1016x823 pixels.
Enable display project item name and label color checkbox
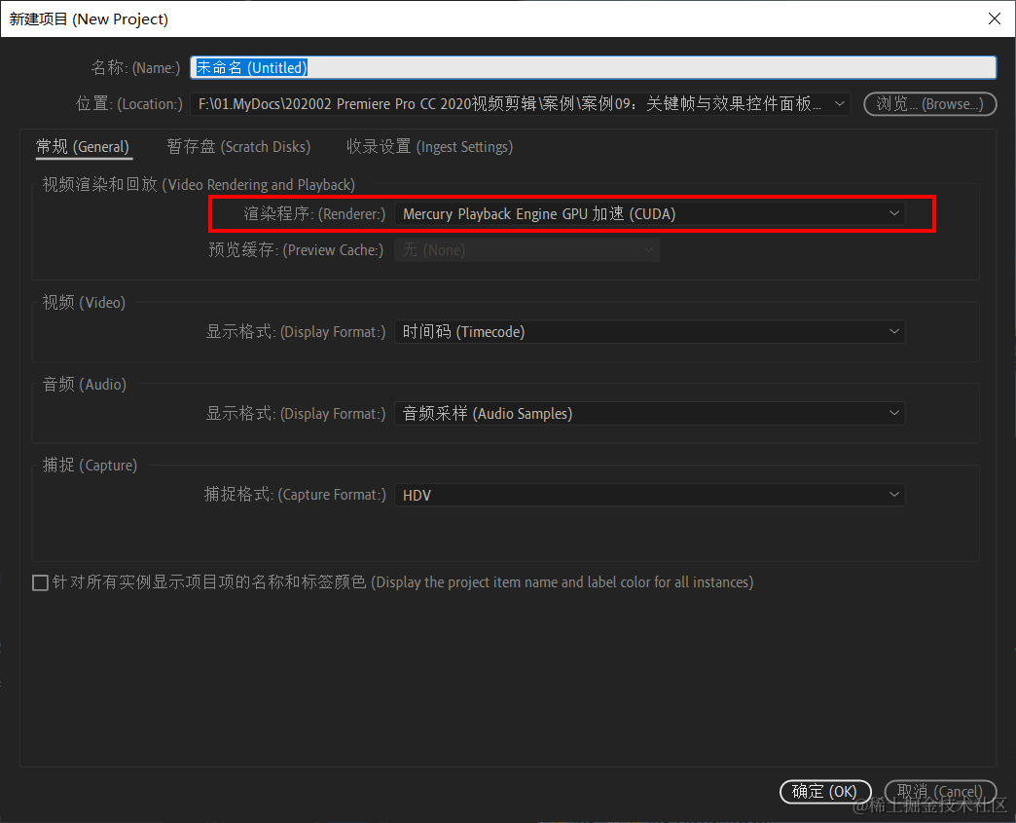tap(40, 582)
